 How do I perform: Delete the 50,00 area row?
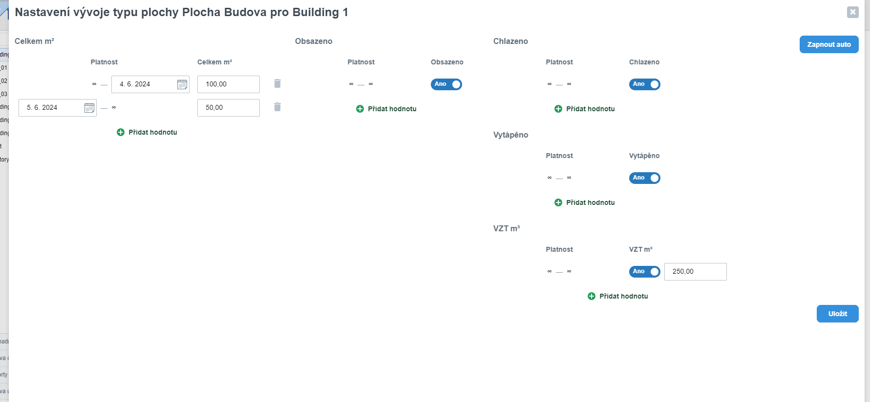pos(277,107)
